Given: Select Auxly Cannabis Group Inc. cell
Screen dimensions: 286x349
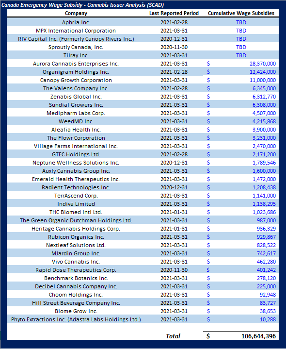Looking at the screenshot, I should 76,171.
